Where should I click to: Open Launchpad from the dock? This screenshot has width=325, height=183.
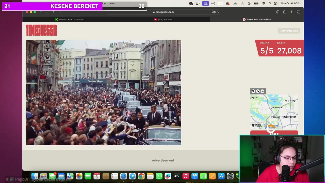[43, 176]
